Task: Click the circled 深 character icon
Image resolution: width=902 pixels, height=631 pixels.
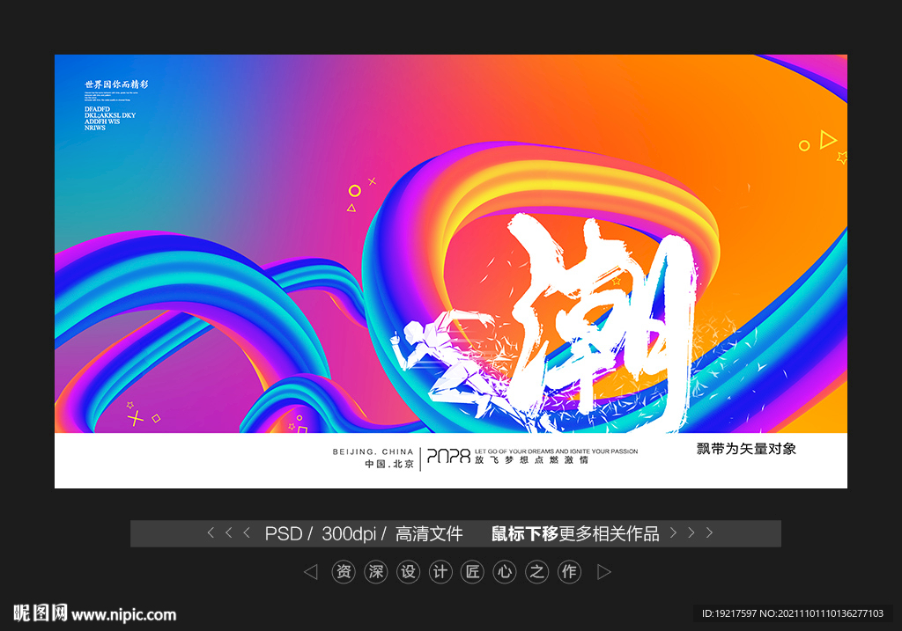Action: (x=375, y=572)
